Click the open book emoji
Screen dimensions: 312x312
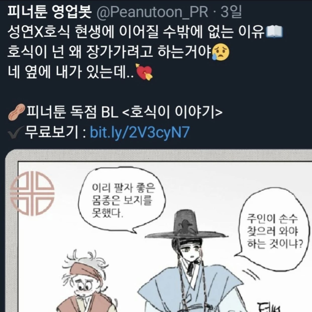[x=274, y=32]
